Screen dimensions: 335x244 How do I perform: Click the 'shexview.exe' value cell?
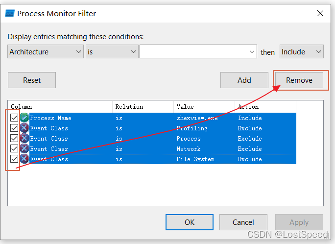coord(197,118)
